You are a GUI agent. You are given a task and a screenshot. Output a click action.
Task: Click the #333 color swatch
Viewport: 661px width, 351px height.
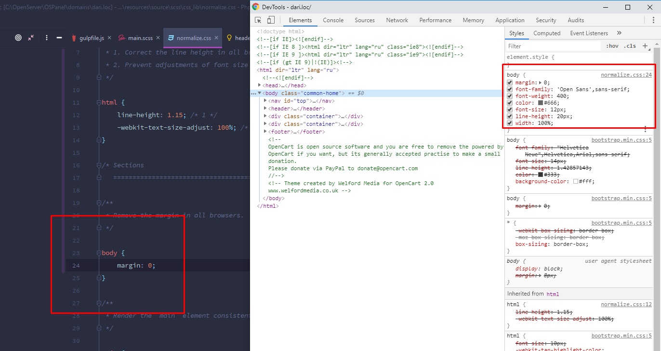point(541,175)
